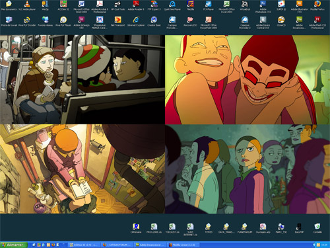Open Adobe Photoshop CS3 shortcut
Screen dimensions: 330x248
263,7
